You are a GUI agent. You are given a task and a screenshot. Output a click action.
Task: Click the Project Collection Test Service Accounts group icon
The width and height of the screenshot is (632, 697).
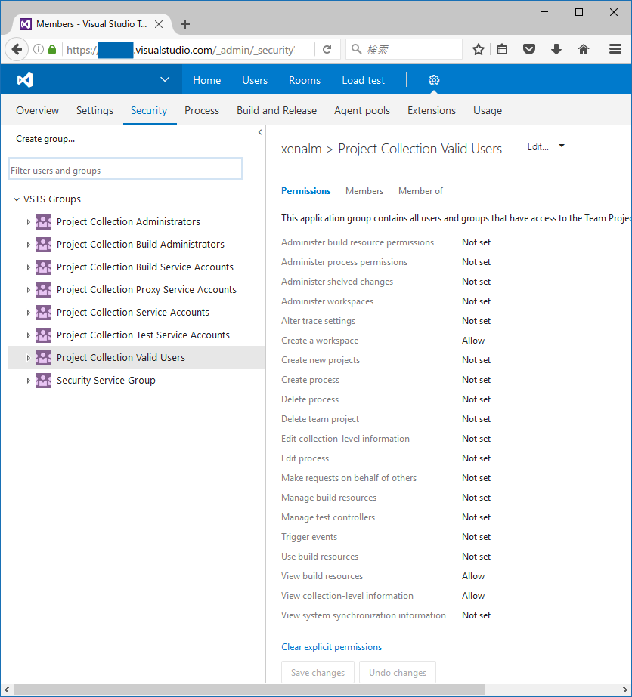click(x=43, y=335)
